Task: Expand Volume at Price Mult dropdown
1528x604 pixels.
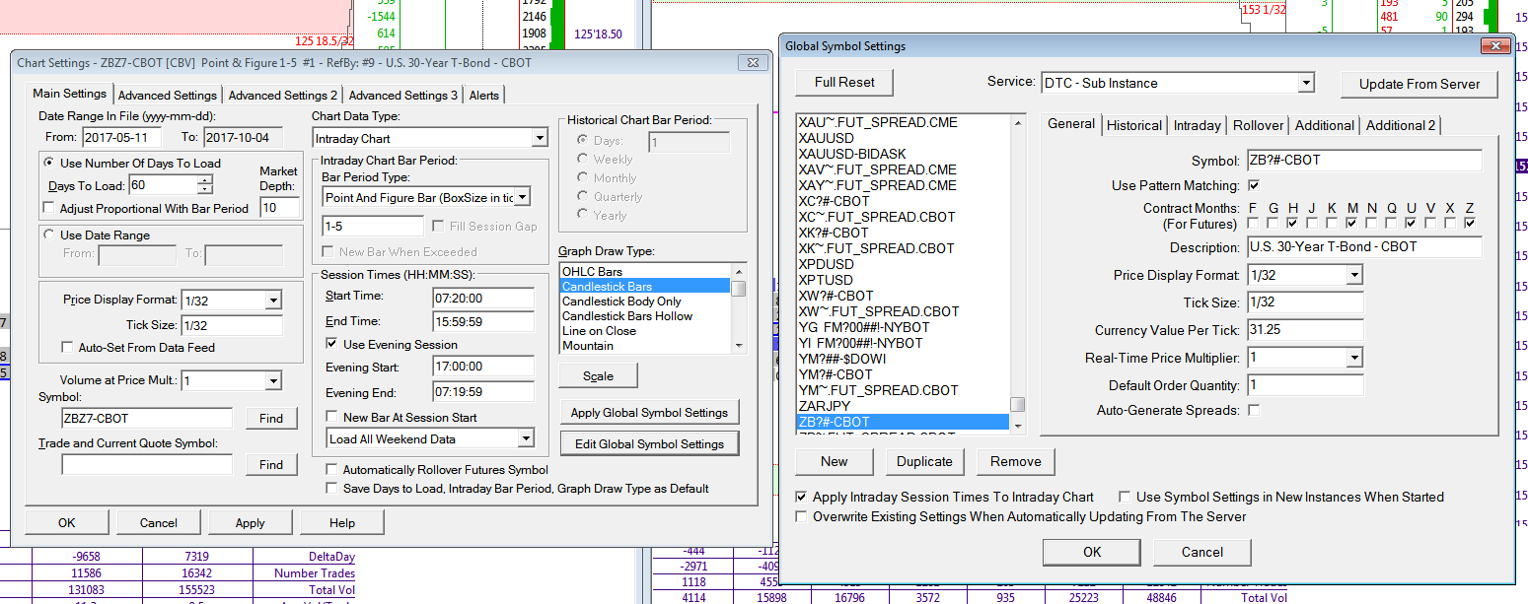Action: [273, 380]
